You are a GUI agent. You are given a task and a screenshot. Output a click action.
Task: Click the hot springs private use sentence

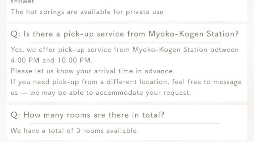(87, 12)
